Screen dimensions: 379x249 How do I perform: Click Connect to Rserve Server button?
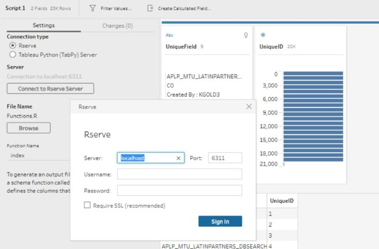coord(50,89)
